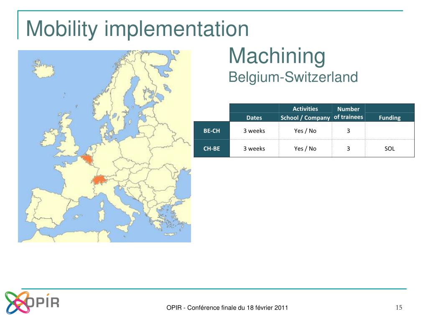Click the footer 'OPIR - Conférence finale' text

pos(227,308)
